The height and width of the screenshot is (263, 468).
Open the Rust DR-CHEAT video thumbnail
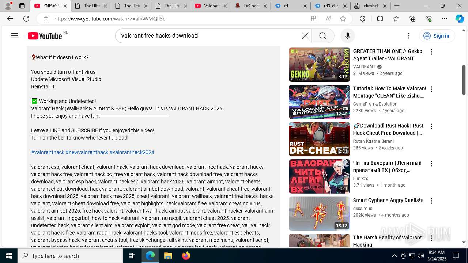[x=319, y=139]
